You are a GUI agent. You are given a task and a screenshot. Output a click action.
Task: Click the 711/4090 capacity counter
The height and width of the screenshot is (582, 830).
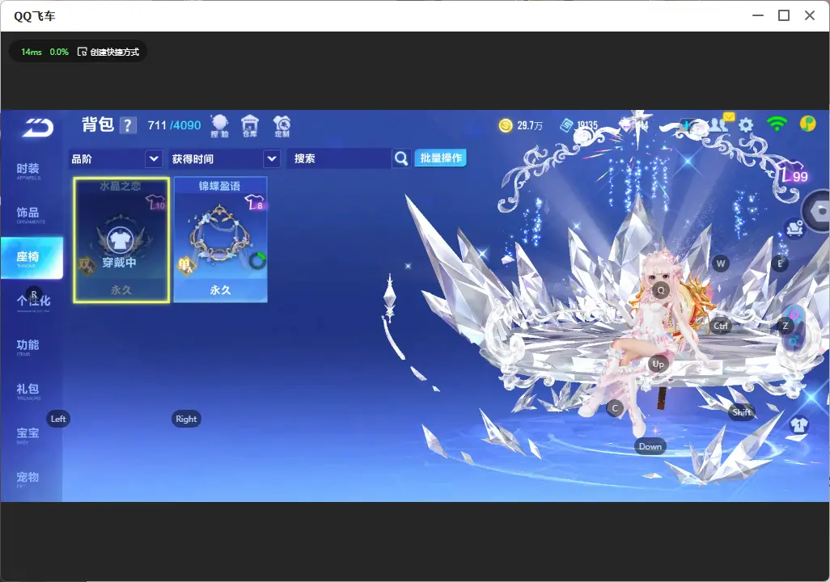[174, 125]
